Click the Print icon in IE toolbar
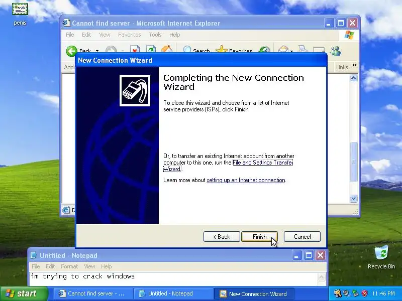 coord(303,49)
